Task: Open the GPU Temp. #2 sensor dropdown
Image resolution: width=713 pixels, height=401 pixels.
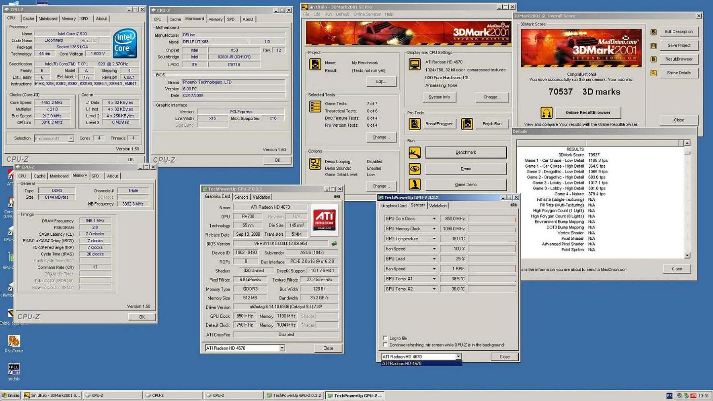Action: [434, 289]
